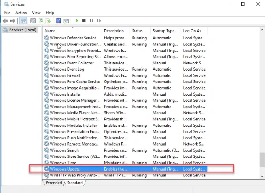Open the Action menu
This screenshot has height=193, width=265.
click(21, 13)
